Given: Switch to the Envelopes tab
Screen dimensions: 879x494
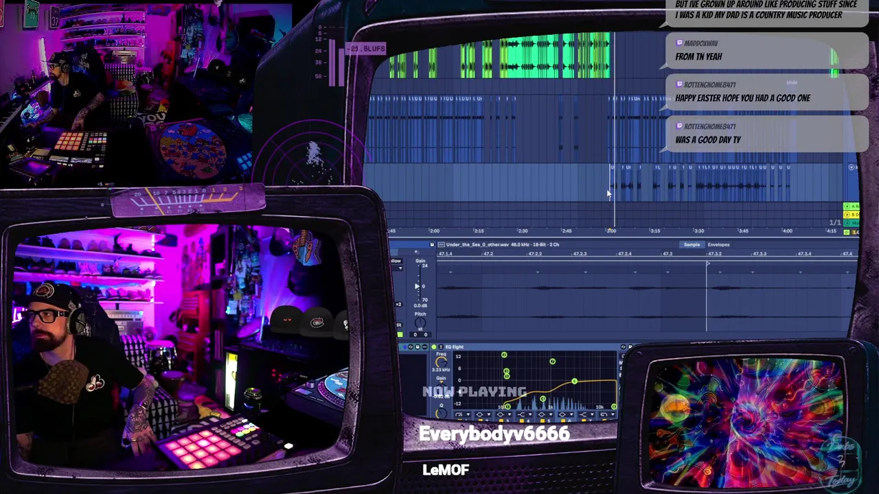Looking at the screenshot, I should 718,244.
